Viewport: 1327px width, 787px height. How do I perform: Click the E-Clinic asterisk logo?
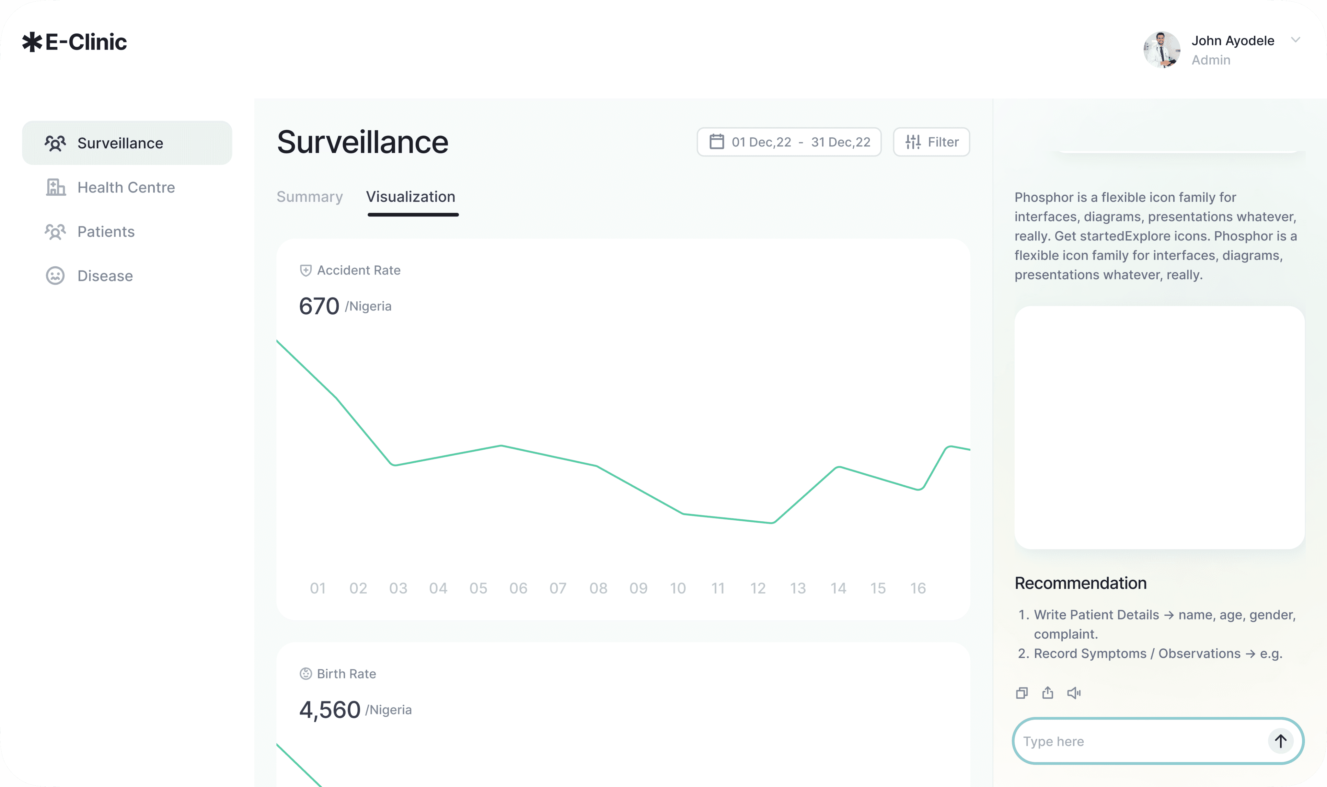(32, 42)
